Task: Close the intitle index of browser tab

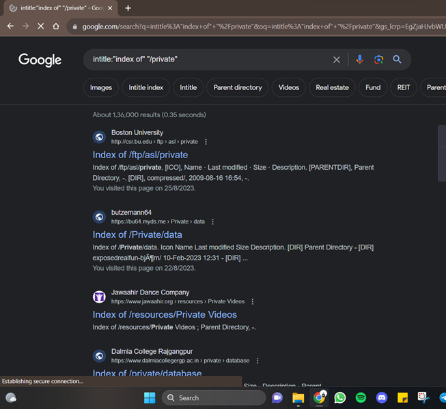Action: coord(110,8)
